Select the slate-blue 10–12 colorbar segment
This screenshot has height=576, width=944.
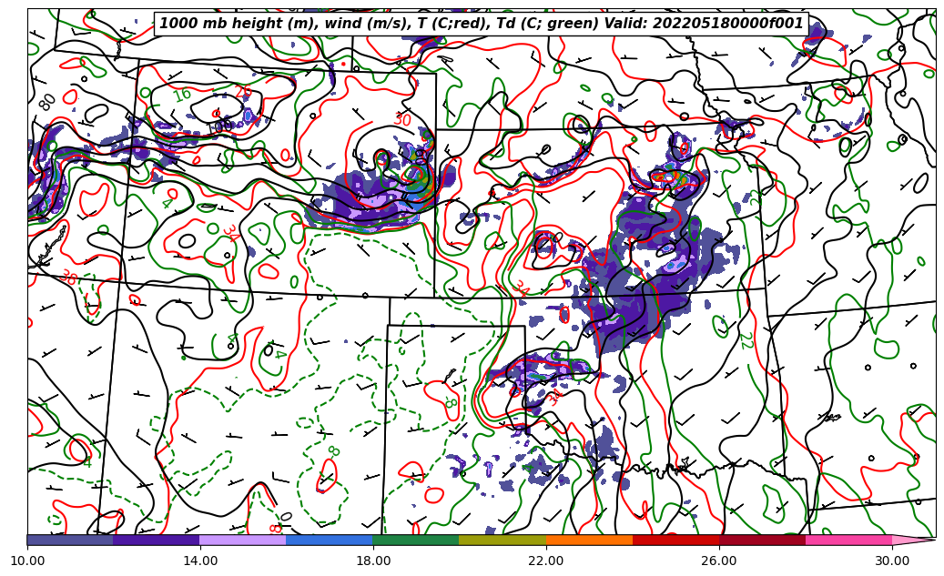coord(70,540)
